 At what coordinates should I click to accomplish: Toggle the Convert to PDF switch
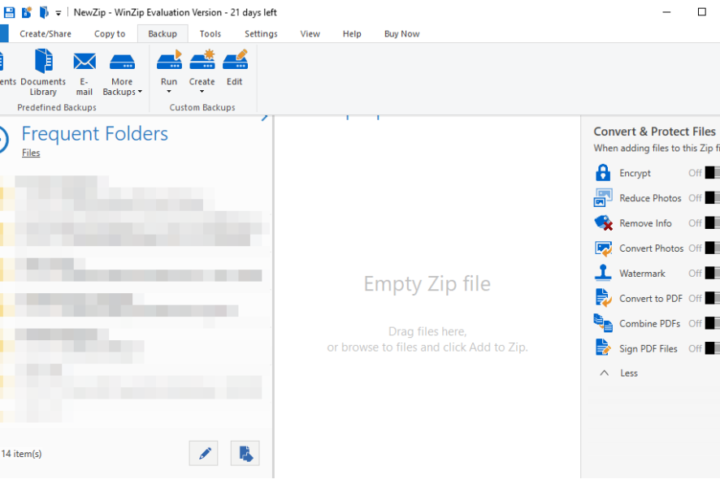coord(712,298)
